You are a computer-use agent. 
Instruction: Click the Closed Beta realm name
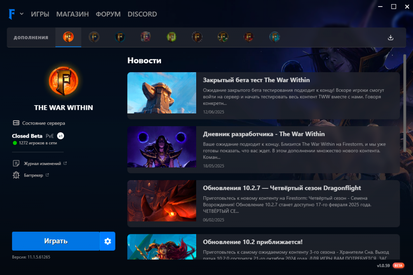[27, 136]
